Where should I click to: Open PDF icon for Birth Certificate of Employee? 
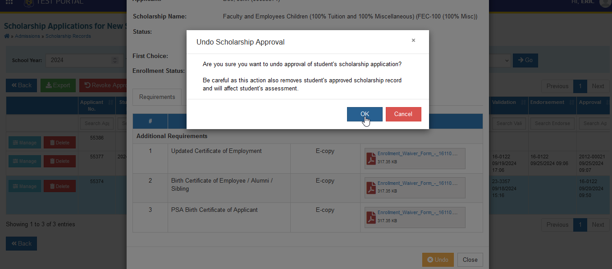pyautogui.click(x=371, y=188)
